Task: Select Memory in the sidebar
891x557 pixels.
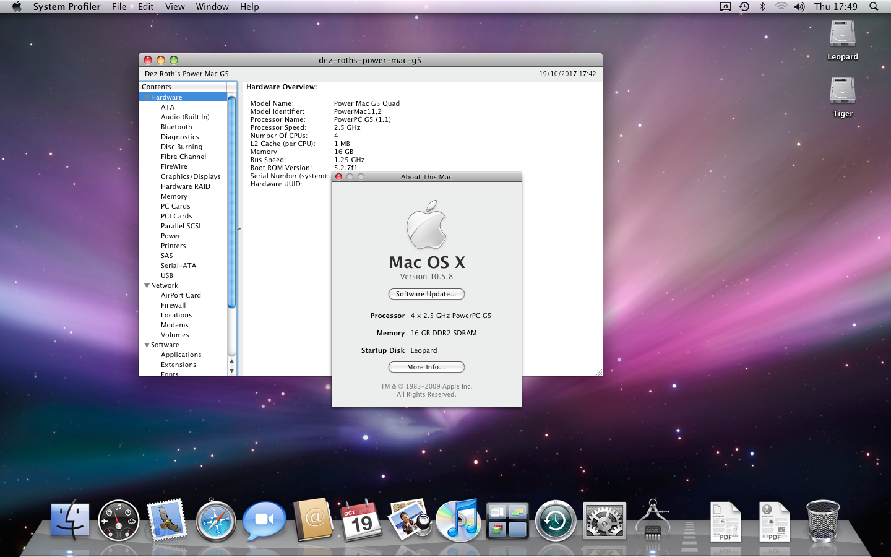Action: [x=174, y=196]
